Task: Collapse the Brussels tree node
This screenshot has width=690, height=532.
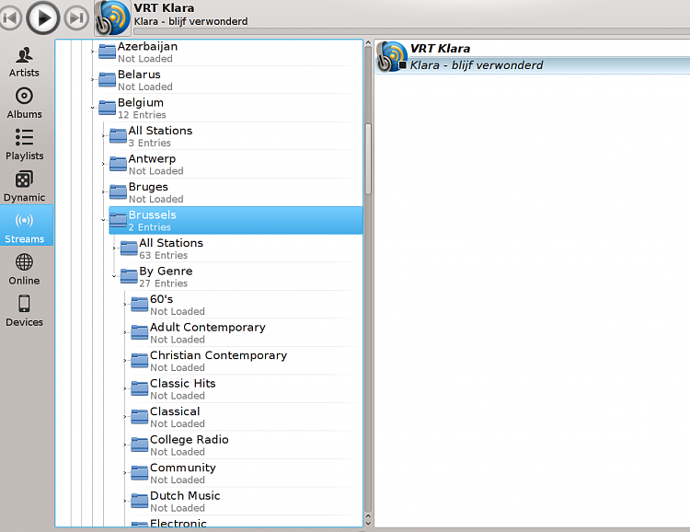Action: (103, 220)
